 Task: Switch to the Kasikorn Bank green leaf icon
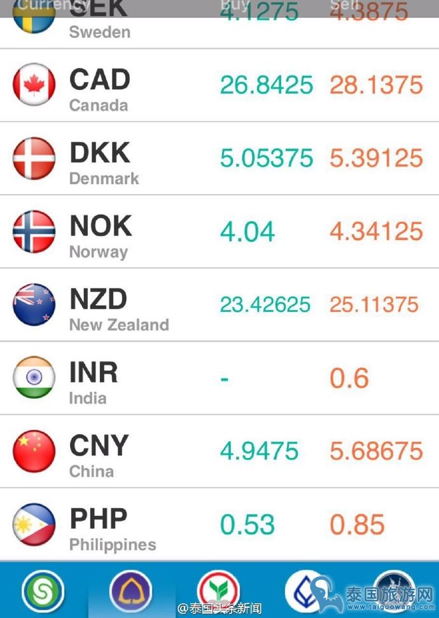pyautogui.click(x=218, y=592)
